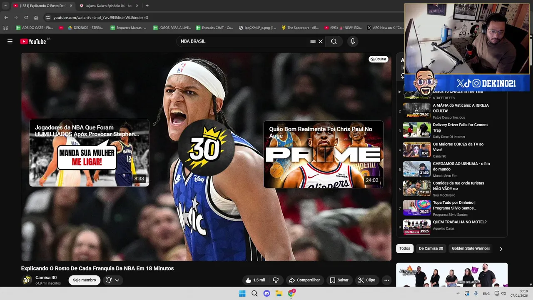Image resolution: width=533 pixels, height=300 pixels.
Task: Open The Spaceport bookmark
Action: pos(300,27)
